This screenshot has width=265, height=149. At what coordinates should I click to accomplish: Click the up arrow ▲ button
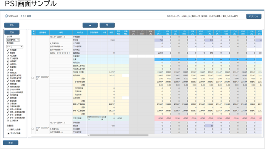point(90,25)
